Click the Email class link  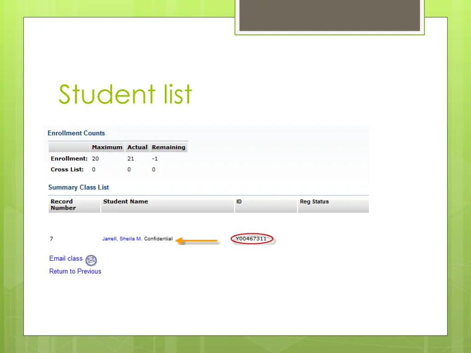coord(66,258)
